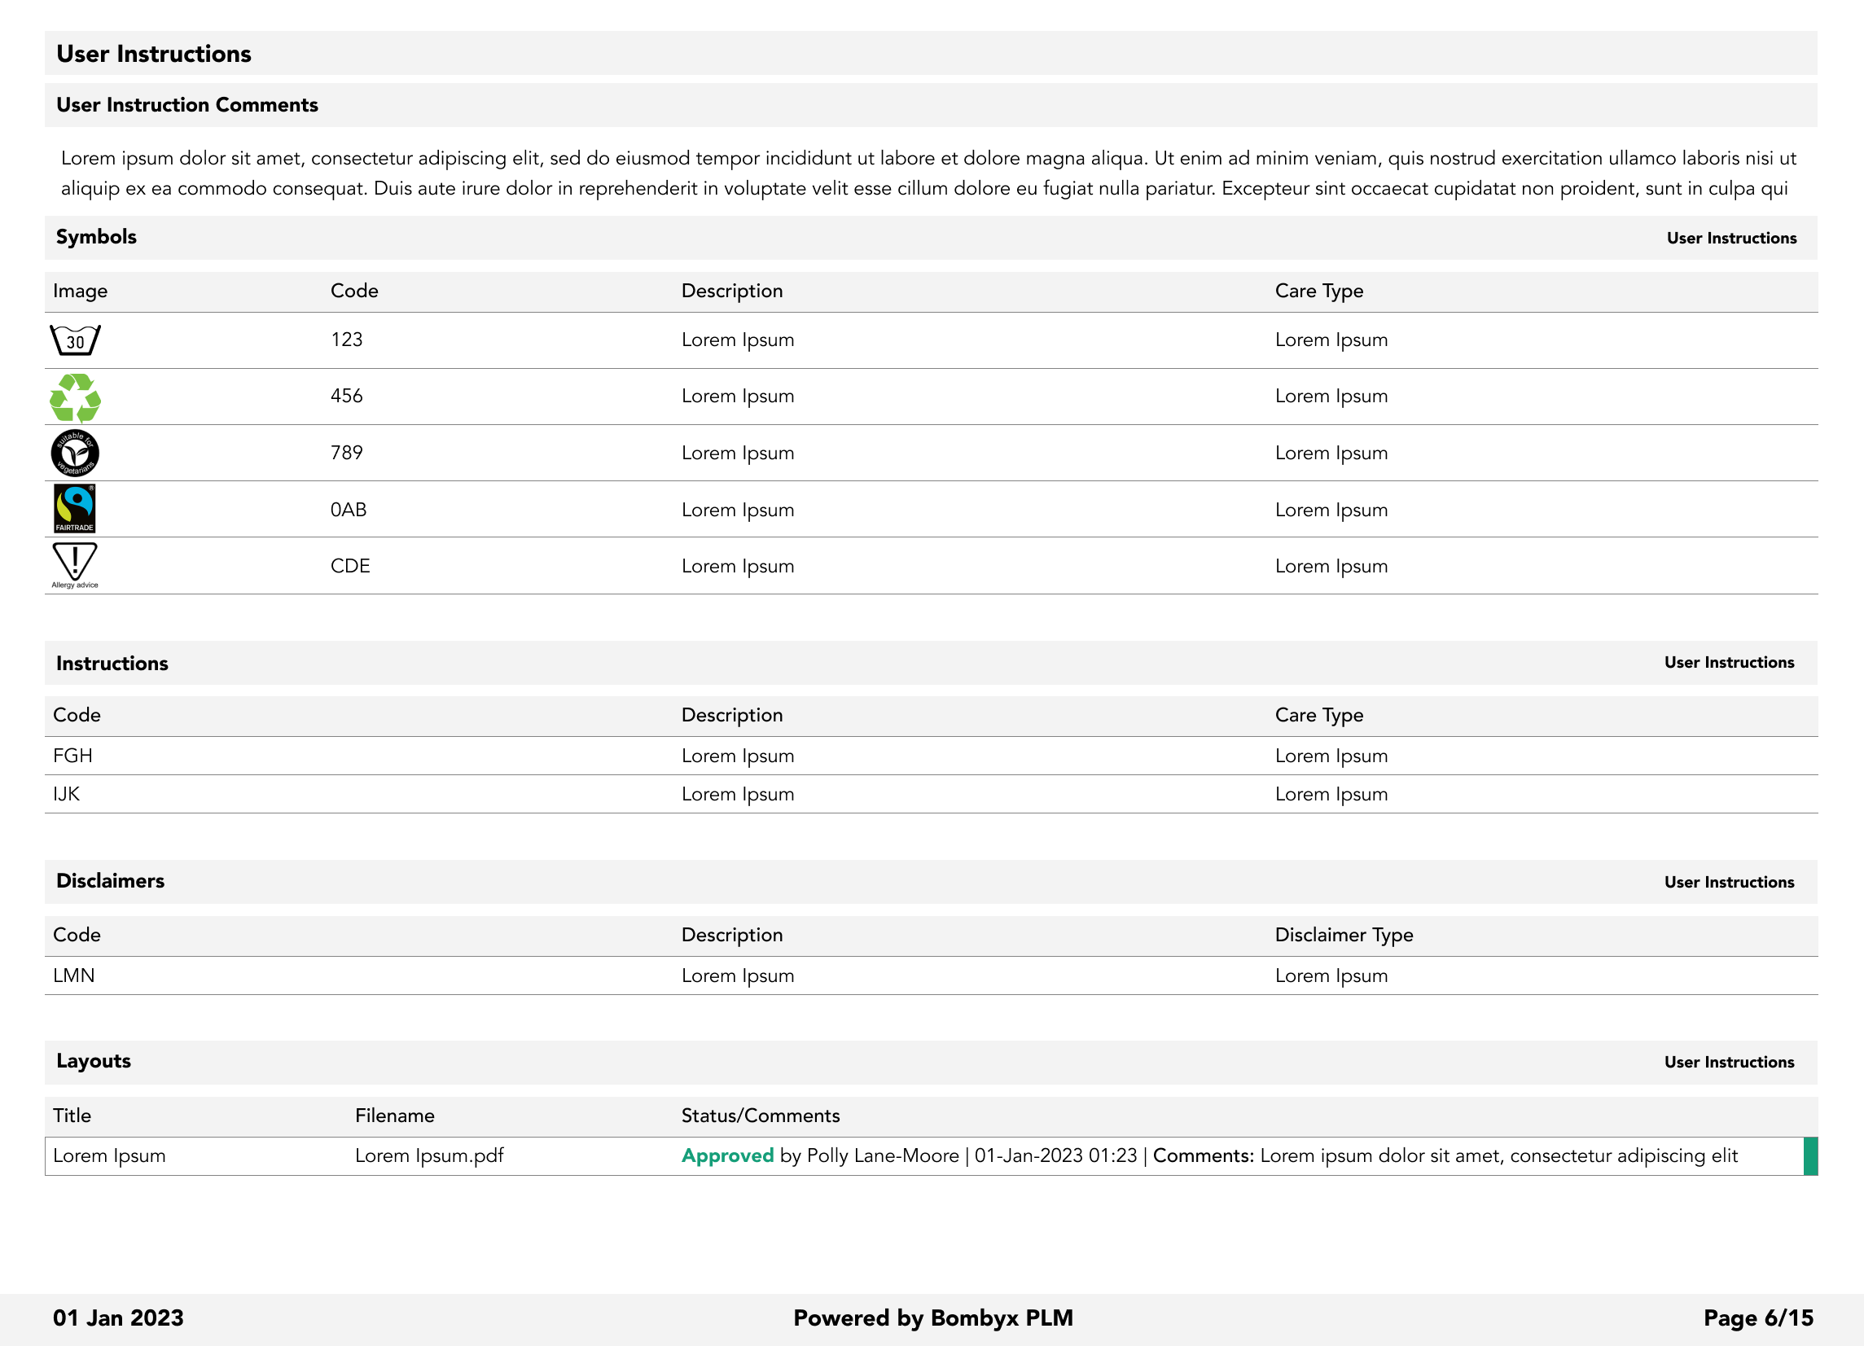The width and height of the screenshot is (1864, 1346).
Task: Click Disclaimer Type cell in LMN row
Action: [1331, 976]
